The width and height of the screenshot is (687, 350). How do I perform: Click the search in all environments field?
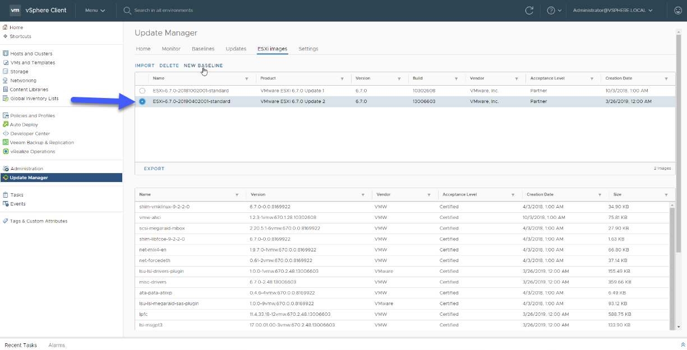[163, 11]
